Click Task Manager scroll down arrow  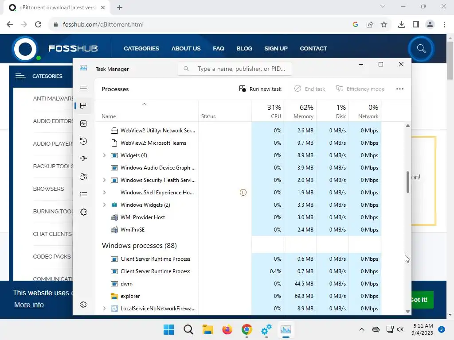tap(408, 311)
